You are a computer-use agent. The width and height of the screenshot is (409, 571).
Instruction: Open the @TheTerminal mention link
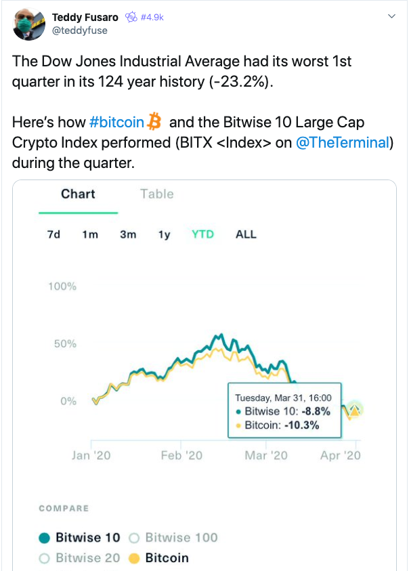click(x=343, y=143)
